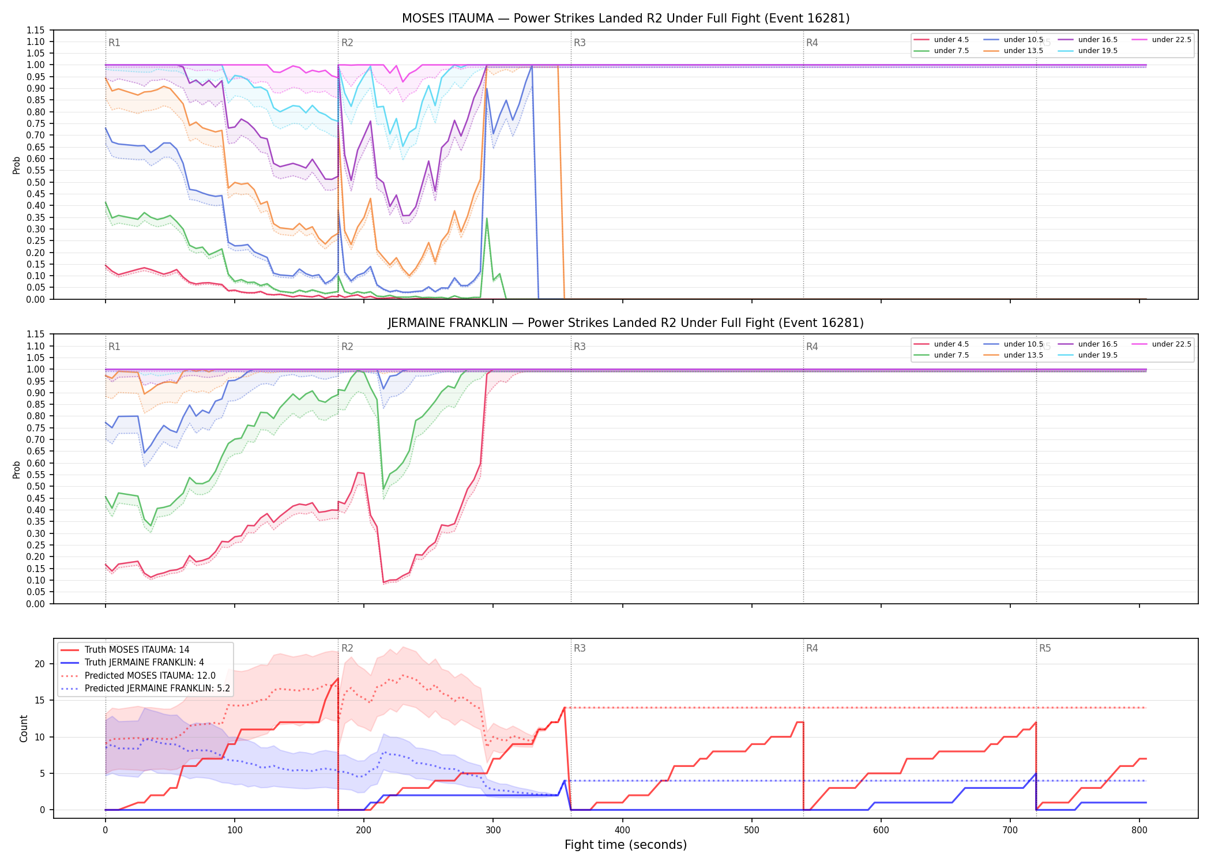Click y-axis tick 0.50 on Itauma chart
This screenshot has width=1211, height=865.
click(x=37, y=182)
